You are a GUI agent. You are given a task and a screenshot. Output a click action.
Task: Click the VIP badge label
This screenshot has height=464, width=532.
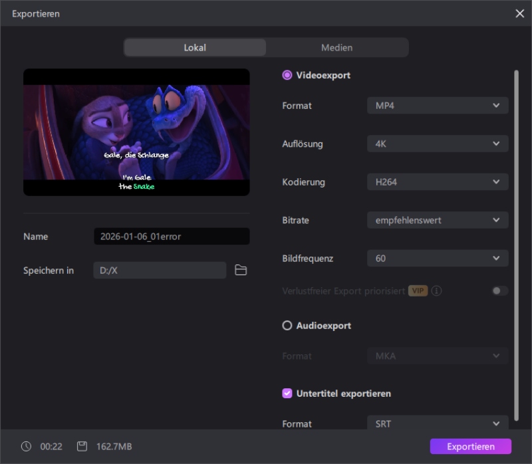click(418, 290)
